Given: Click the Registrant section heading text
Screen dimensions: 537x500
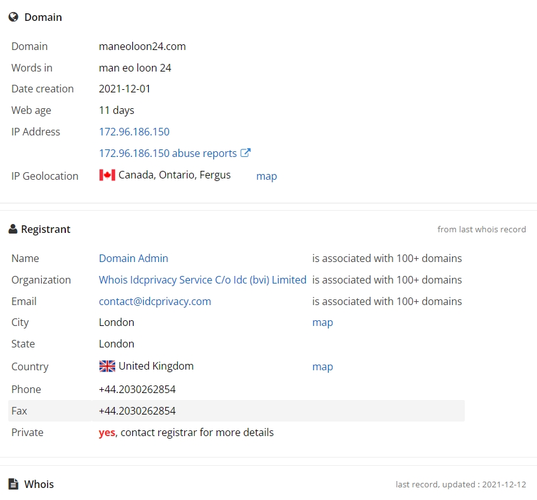Looking at the screenshot, I should (x=46, y=229).
